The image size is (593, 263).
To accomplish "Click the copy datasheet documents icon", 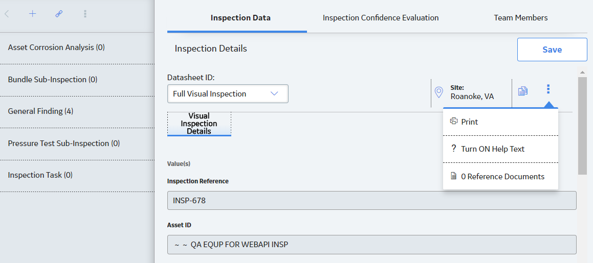I will [x=523, y=91].
